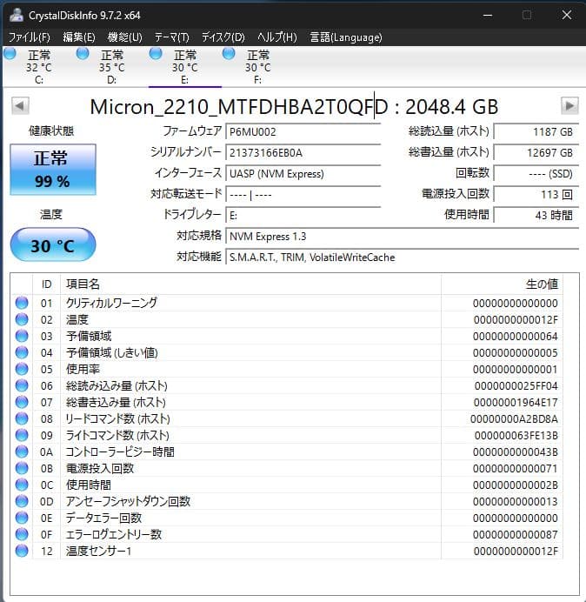The width and height of the screenshot is (586, 602).
Task: Go to previous disk with left arrow
Action: pyautogui.click(x=20, y=106)
